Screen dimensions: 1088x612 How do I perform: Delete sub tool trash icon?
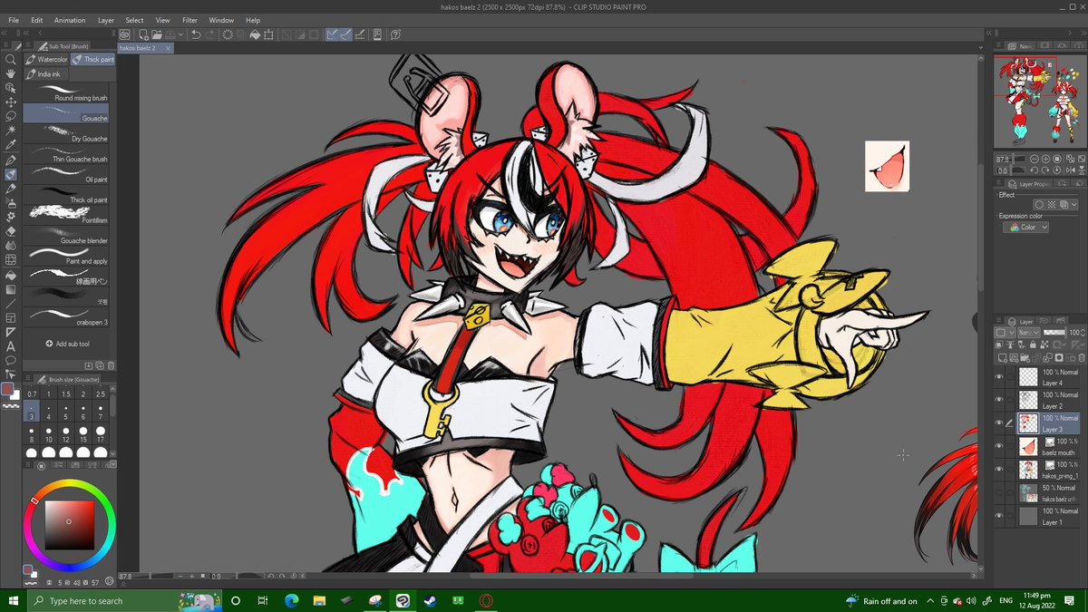[111, 365]
